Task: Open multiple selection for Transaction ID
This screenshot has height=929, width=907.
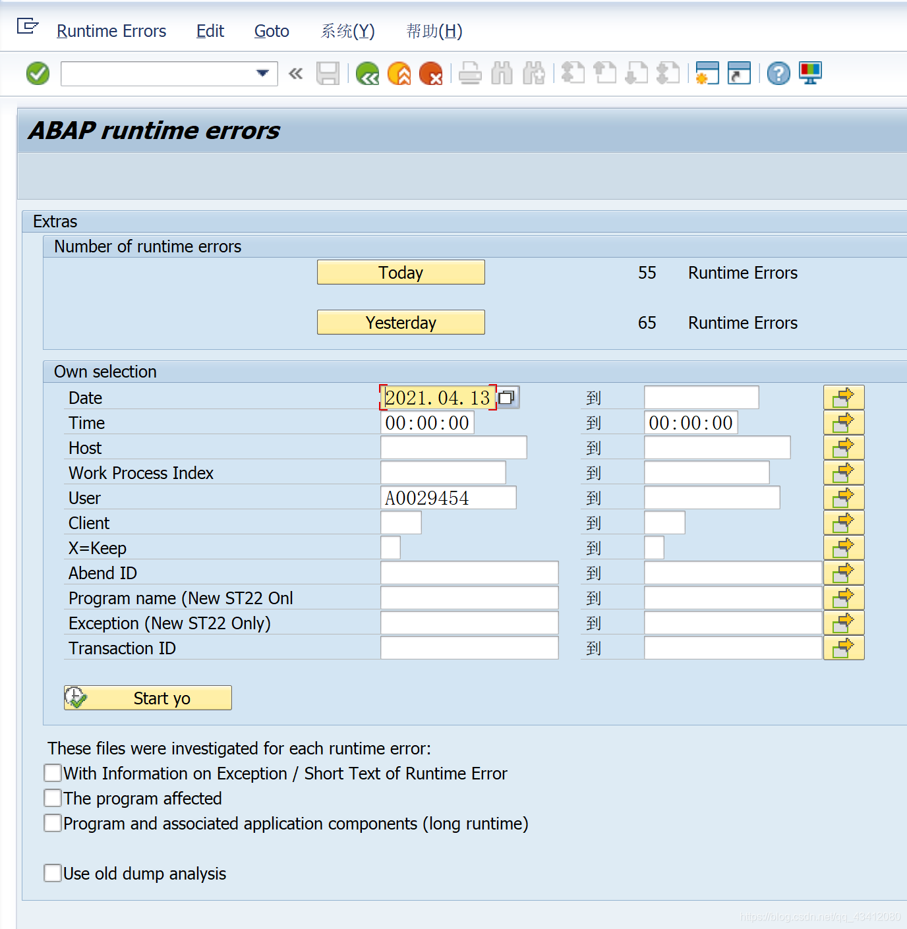Action: click(x=844, y=648)
